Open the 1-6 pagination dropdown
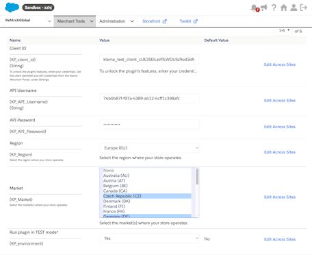312x255 pixels. [284, 31]
